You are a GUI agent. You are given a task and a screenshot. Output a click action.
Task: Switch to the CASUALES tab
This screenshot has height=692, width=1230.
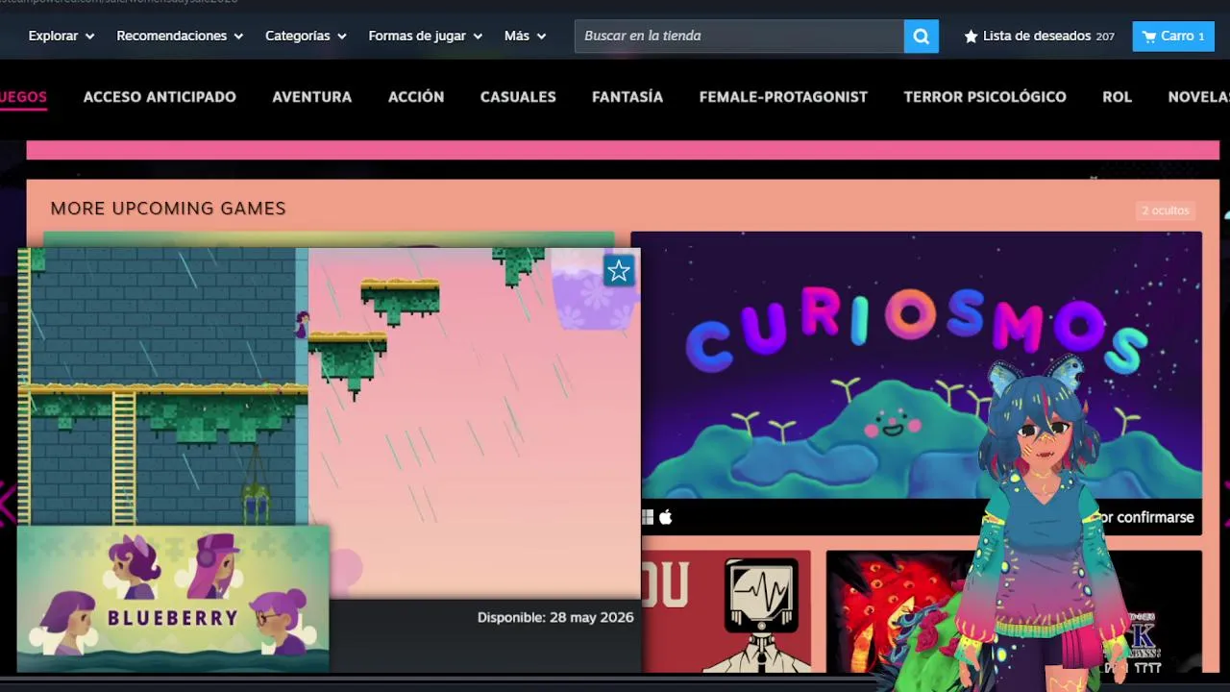coord(518,97)
